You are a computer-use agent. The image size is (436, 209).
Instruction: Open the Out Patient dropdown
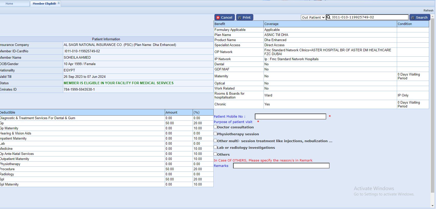(x=313, y=17)
